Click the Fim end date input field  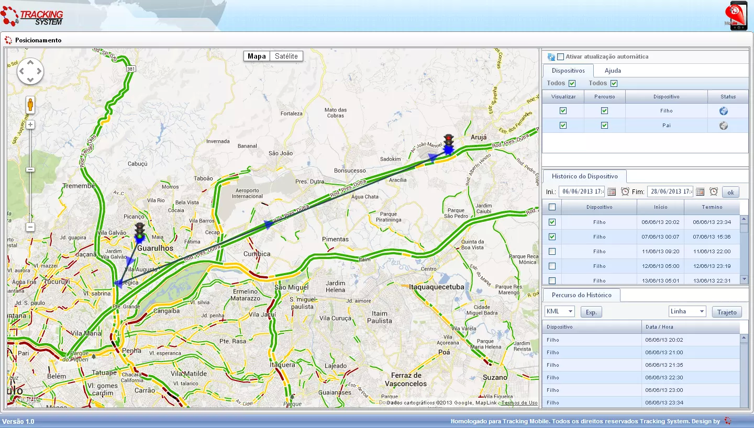[670, 192]
